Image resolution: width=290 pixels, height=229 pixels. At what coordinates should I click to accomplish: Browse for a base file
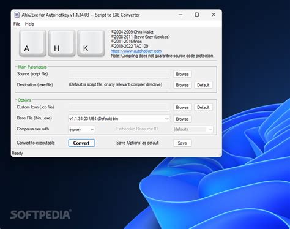[182, 119]
